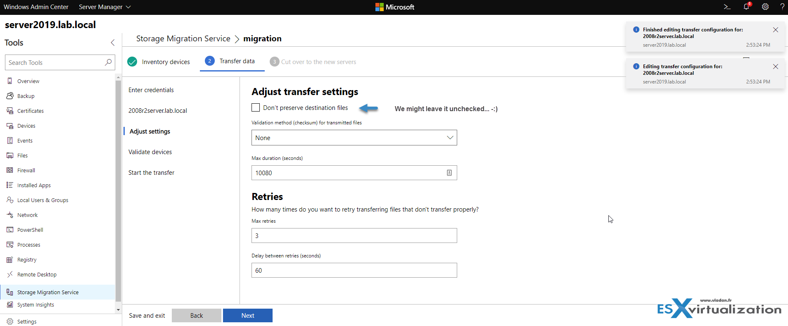Click the tools list scrollbar
788x326 pixels.
[119, 190]
